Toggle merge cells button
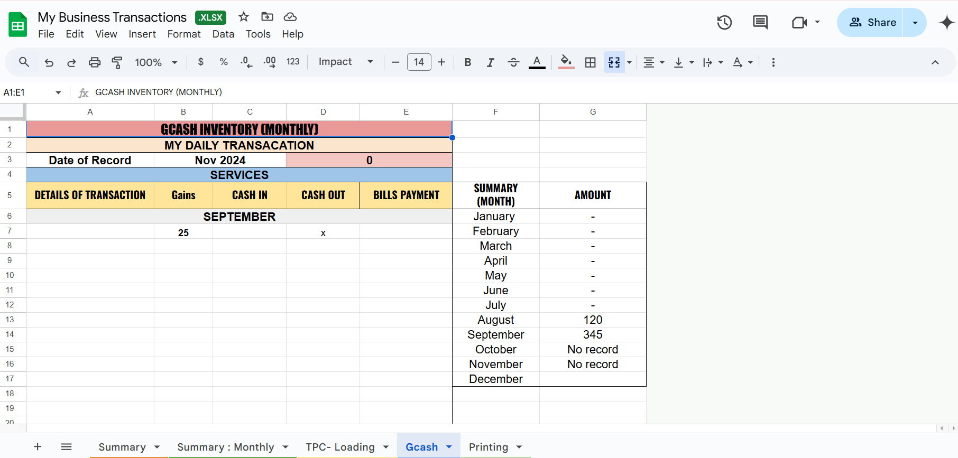The height and width of the screenshot is (458, 958). pos(614,62)
